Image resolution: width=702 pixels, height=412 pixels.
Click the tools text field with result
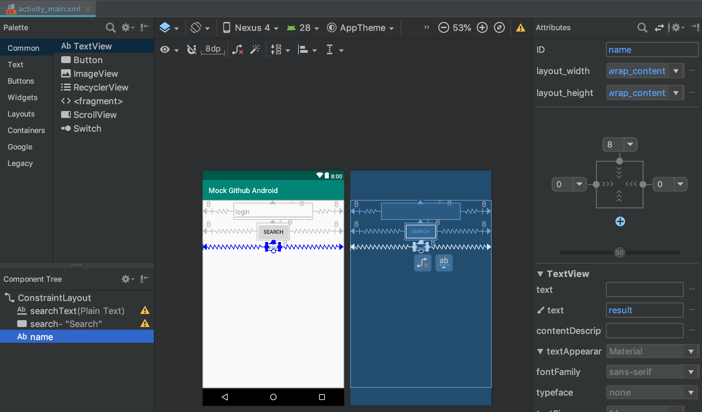pyautogui.click(x=644, y=310)
